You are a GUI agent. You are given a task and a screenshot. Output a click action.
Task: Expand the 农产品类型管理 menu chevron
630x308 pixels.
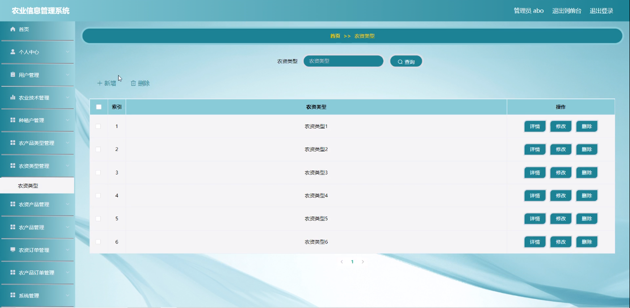tap(67, 143)
